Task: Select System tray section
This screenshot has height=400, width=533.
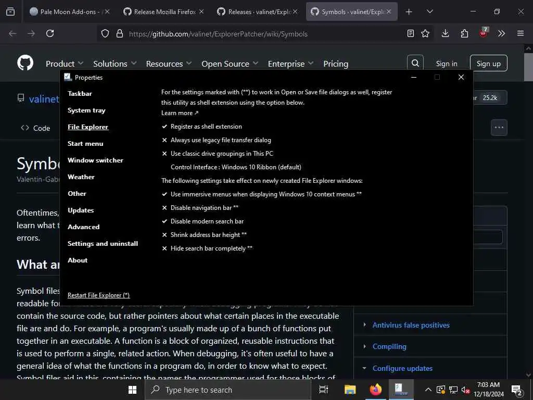Action: point(86,110)
